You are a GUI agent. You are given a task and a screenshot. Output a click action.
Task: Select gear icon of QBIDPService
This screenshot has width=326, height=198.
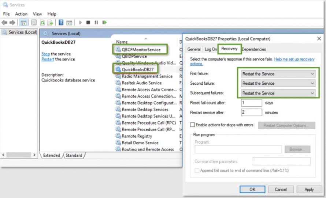click(x=118, y=56)
